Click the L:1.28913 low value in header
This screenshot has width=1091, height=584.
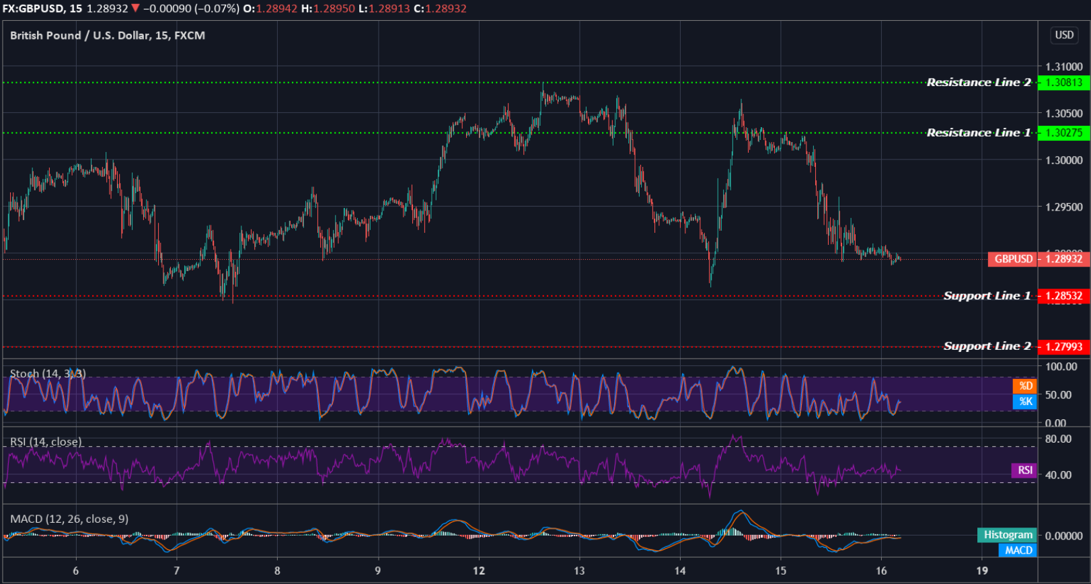pos(384,9)
